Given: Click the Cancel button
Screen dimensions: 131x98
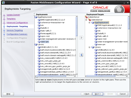Looking at the screenshot, I should coord(123,94).
